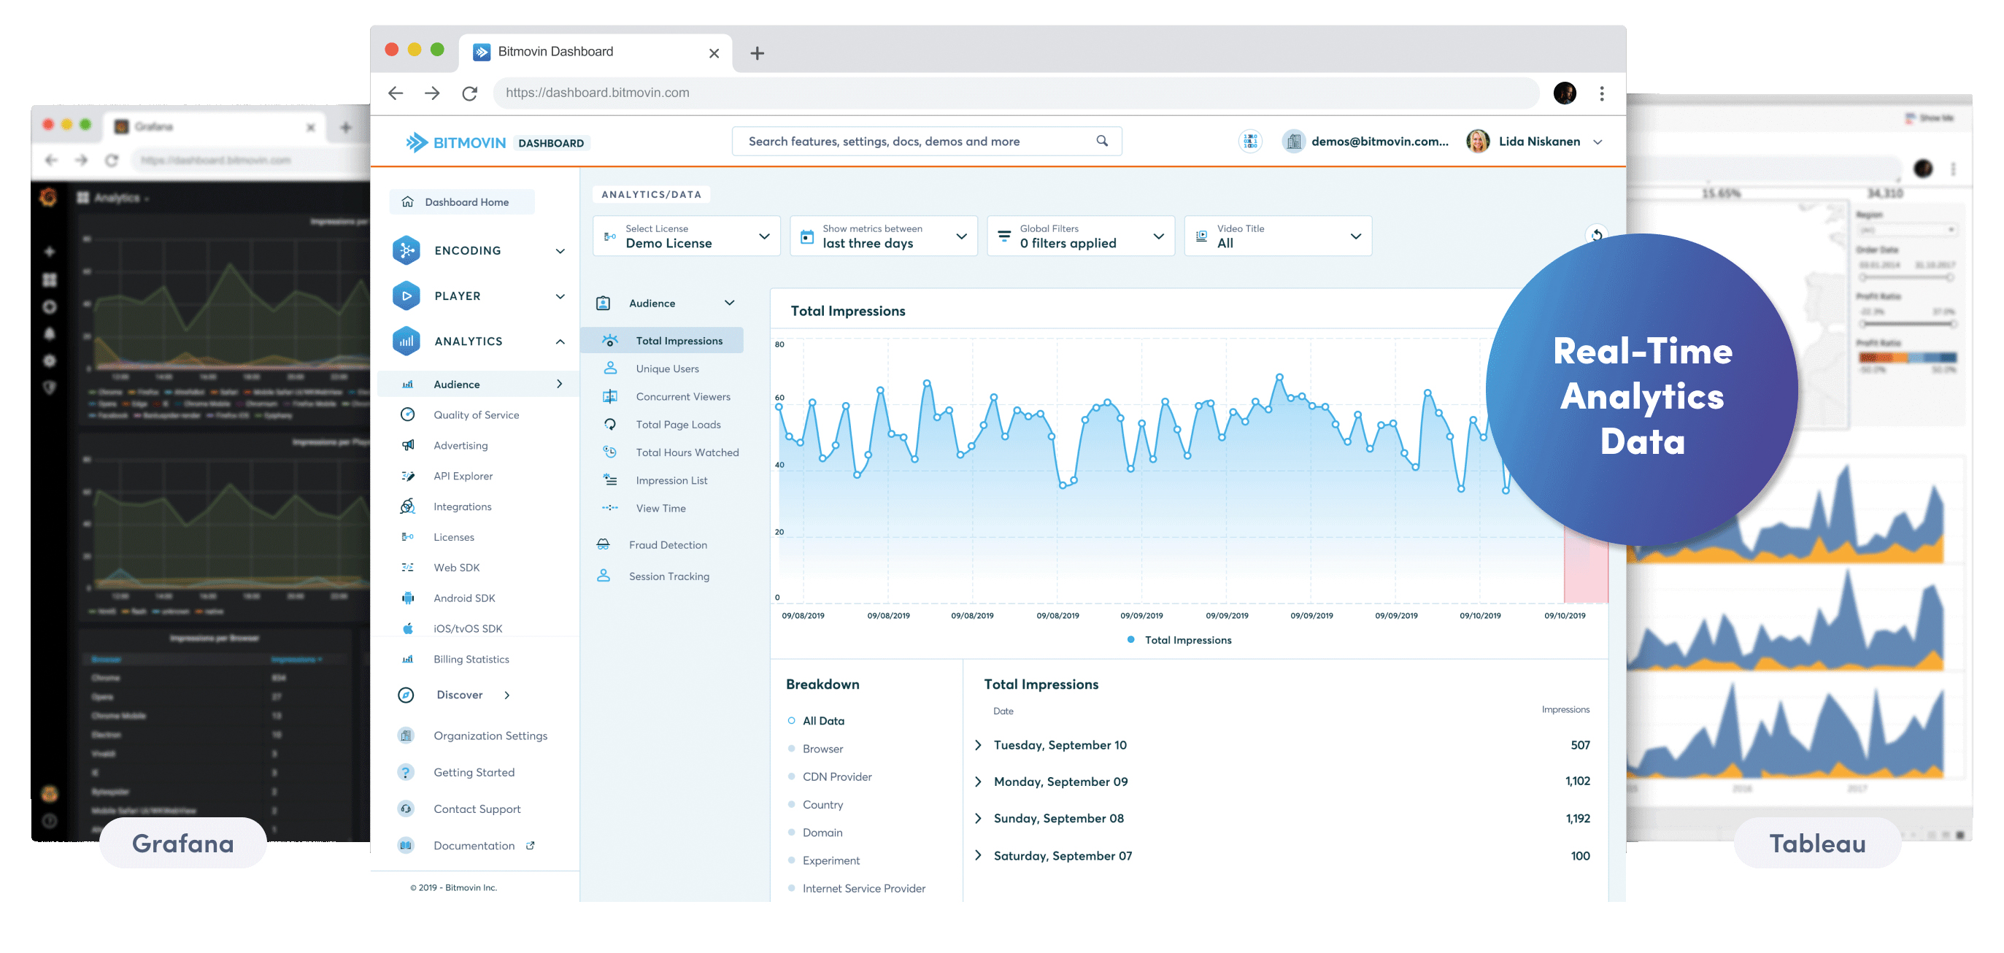Viewport: 2004px width, 953px height.
Task: Open the Global Filters dropdown
Action: coord(1081,236)
